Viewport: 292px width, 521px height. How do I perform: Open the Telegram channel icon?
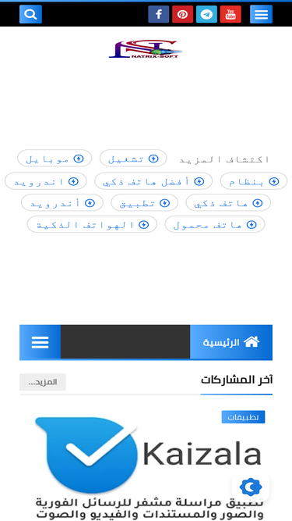pyautogui.click(x=206, y=14)
